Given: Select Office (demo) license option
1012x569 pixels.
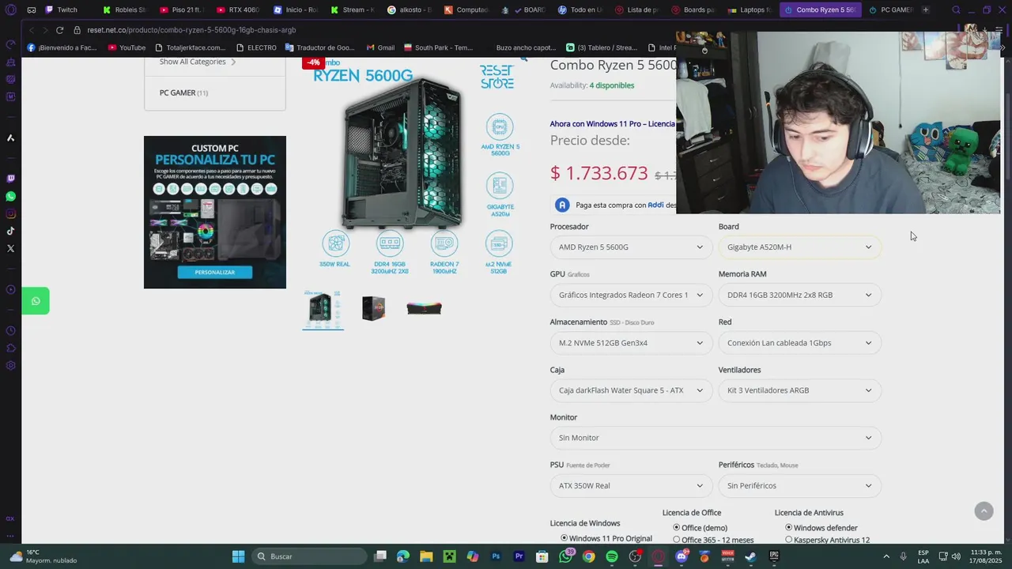Looking at the screenshot, I should (677, 528).
